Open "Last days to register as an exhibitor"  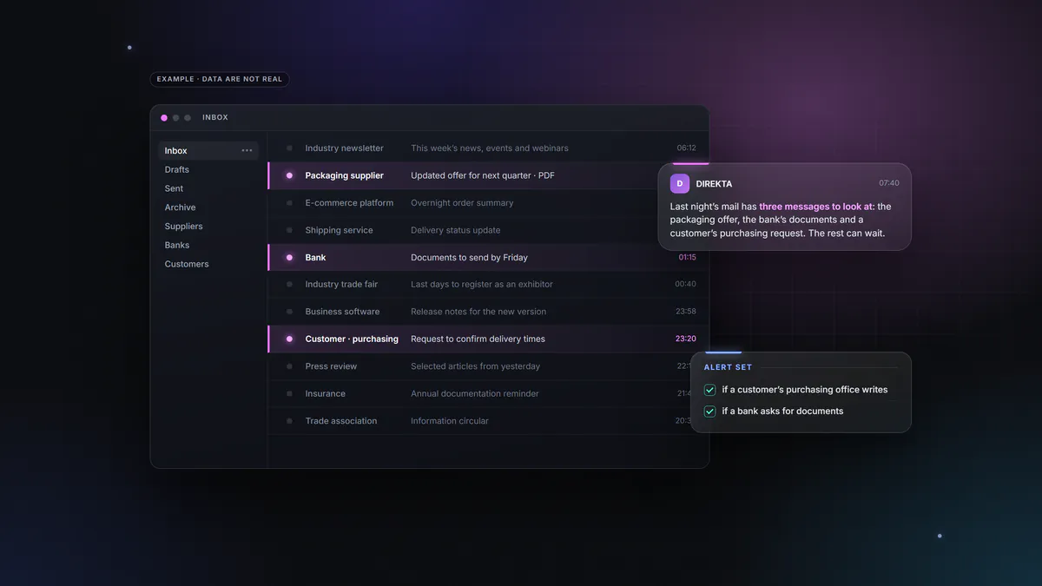tap(488, 285)
